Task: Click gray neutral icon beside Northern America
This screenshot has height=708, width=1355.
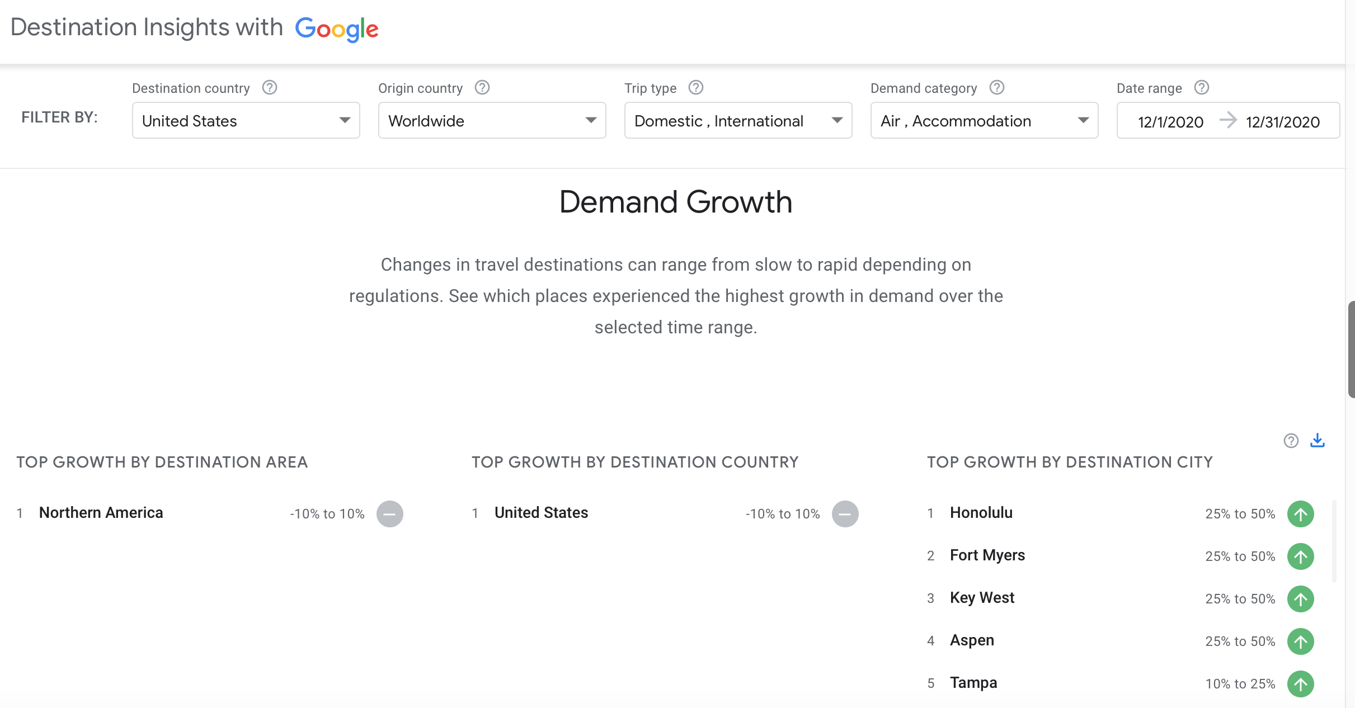Action: pyautogui.click(x=390, y=514)
